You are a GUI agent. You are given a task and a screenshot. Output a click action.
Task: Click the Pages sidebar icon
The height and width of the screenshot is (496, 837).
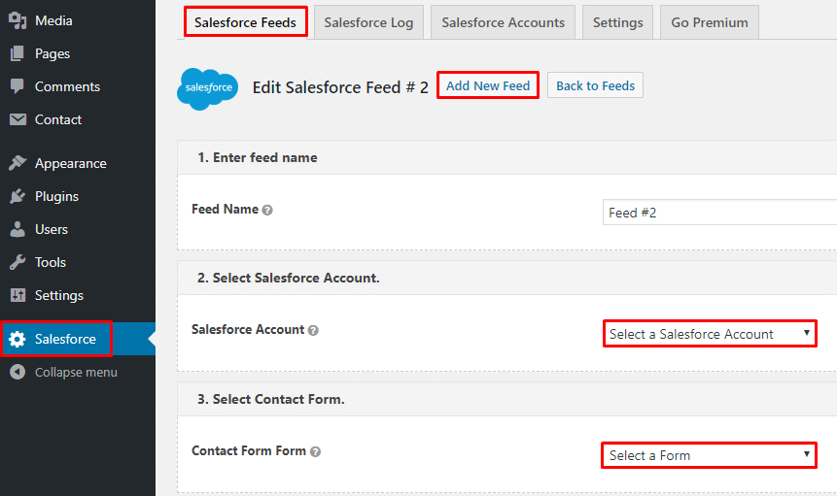click(x=17, y=53)
